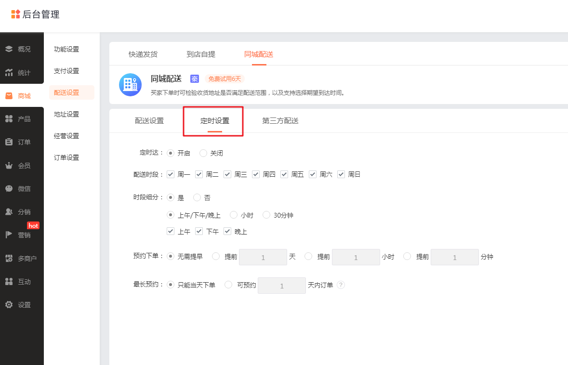
Task: Toggle 周日 delivery day checkbox
Action: pos(341,174)
